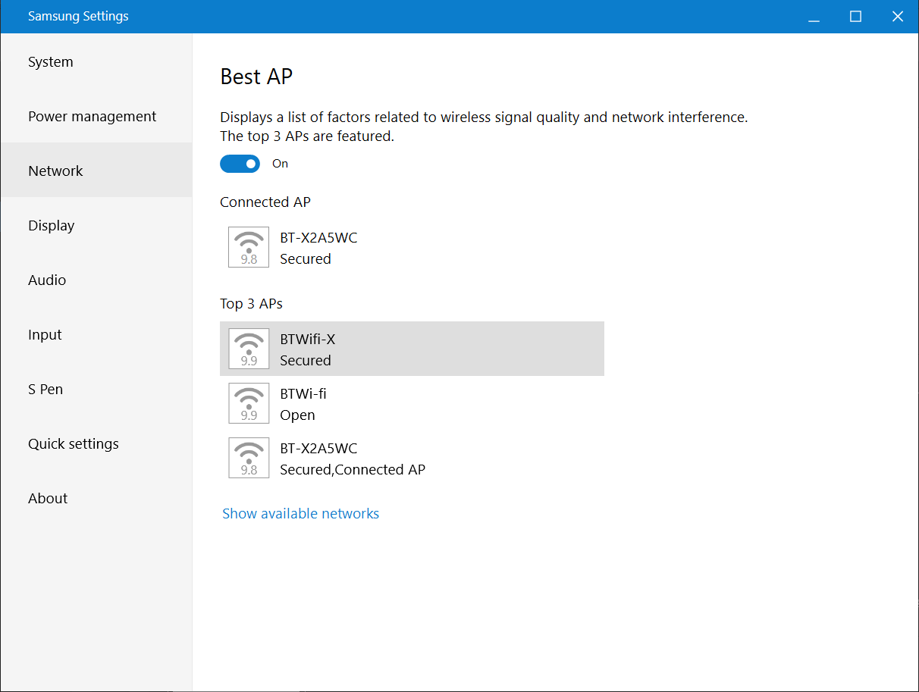Close the Samsung Settings window
The image size is (919, 692).
coord(898,17)
